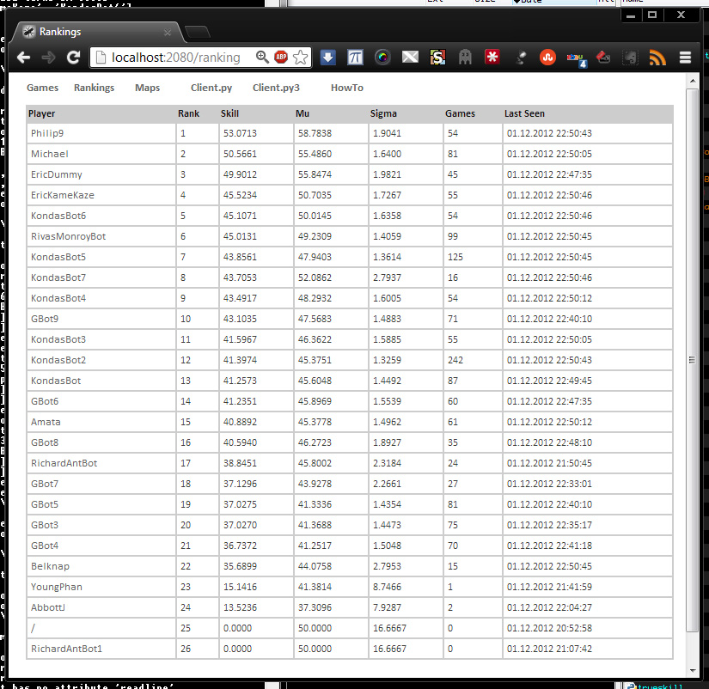Open the blue download arrow extension
The height and width of the screenshot is (689, 709).
327,58
